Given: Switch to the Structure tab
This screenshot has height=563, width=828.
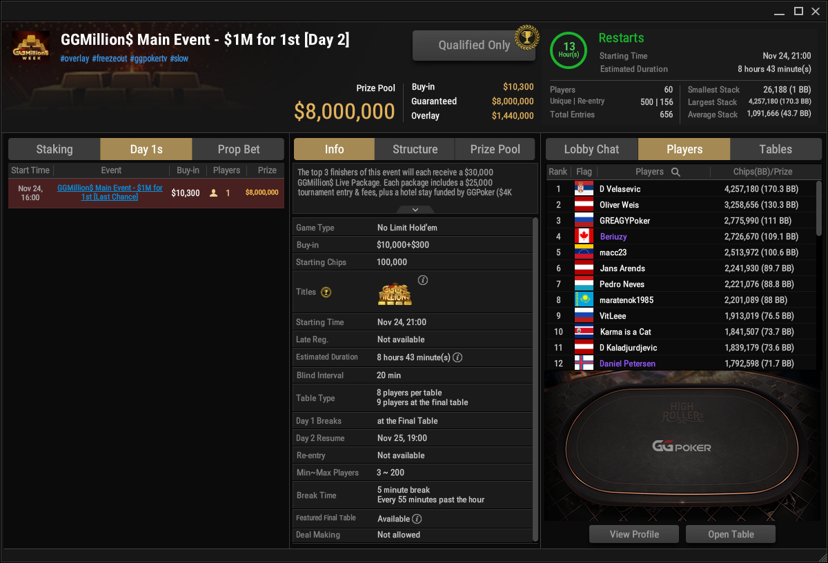Looking at the screenshot, I should tap(415, 149).
